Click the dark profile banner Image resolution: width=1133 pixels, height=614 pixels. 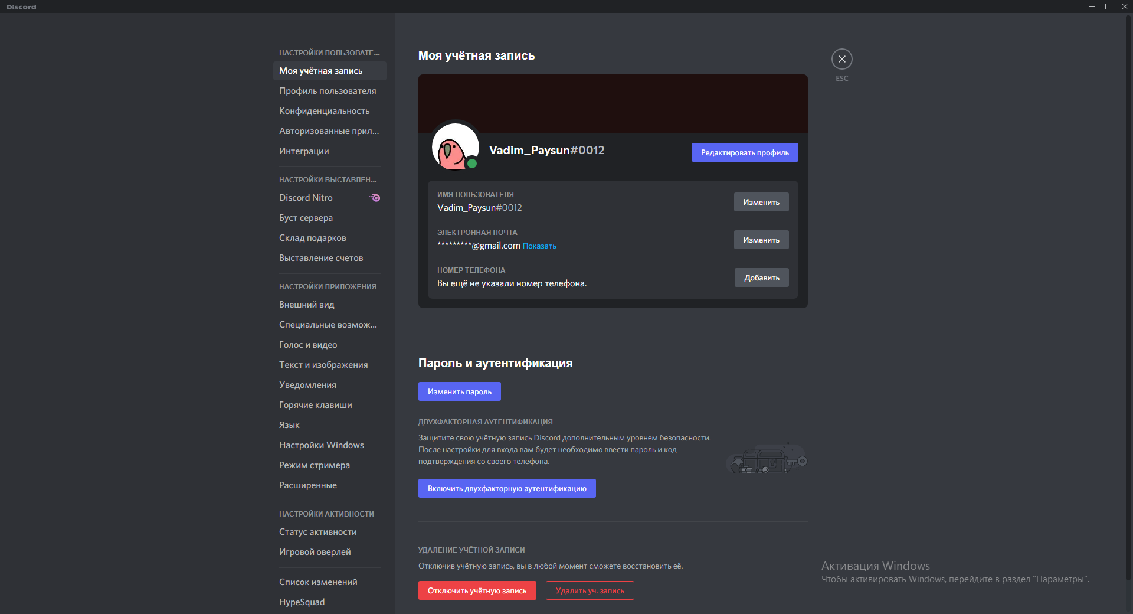[613, 104]
